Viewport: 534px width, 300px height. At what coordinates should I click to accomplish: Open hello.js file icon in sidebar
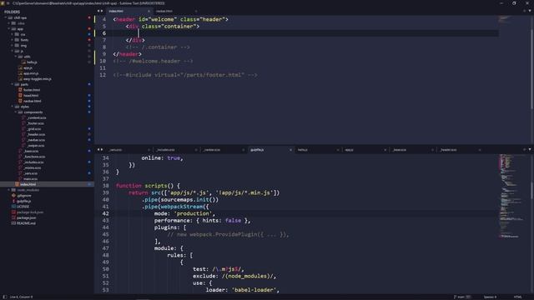point(23,62)
